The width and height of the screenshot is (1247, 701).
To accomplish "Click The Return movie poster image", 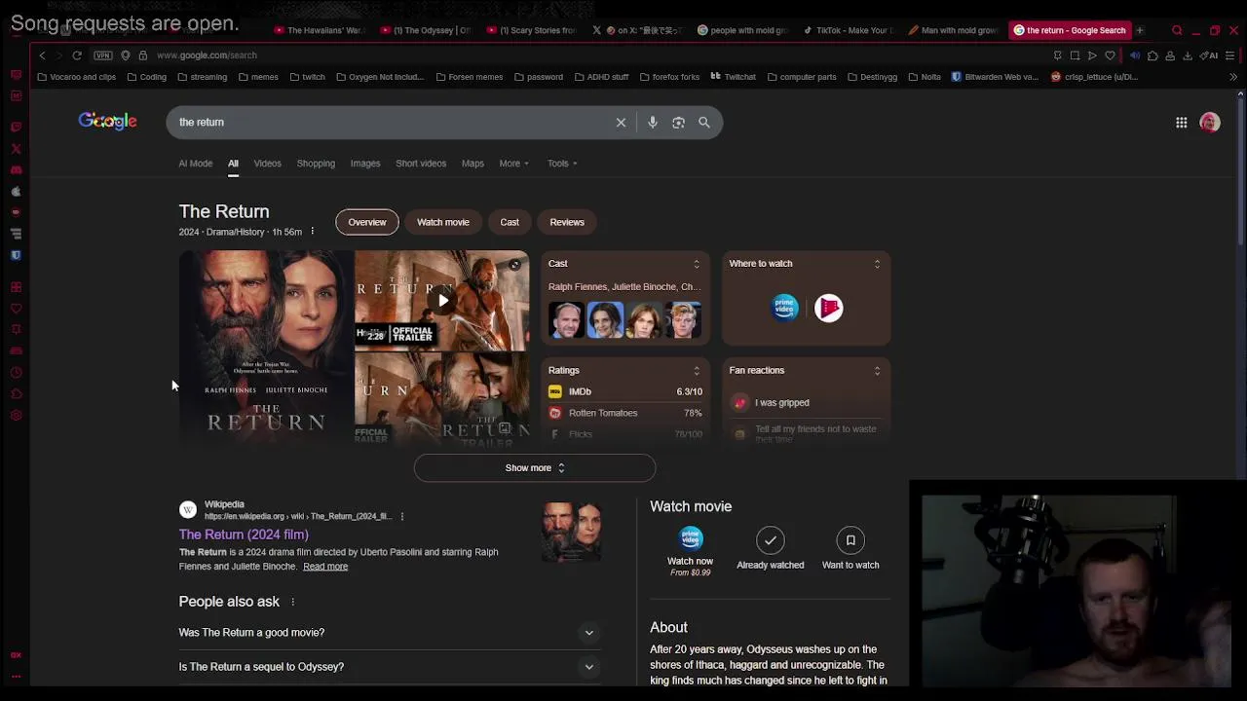I will click(x=266, y=347).
